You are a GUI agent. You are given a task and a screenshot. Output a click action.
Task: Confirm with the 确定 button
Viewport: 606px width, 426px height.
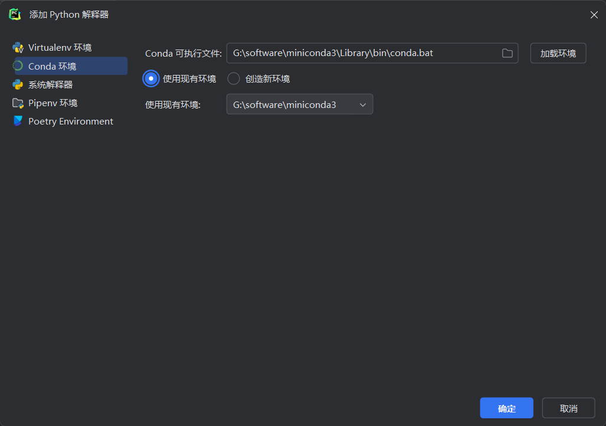click(507, 408)
